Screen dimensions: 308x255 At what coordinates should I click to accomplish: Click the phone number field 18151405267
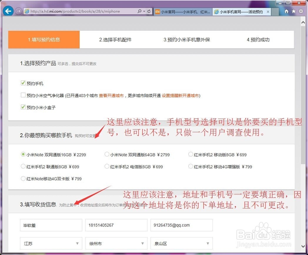point(116,225)
